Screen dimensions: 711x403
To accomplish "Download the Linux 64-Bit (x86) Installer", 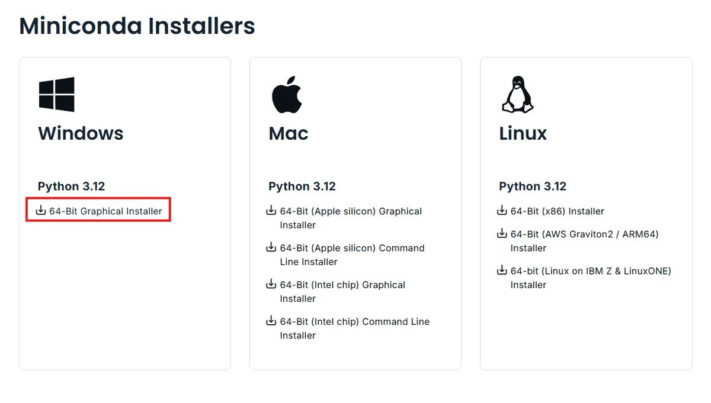I will [558, 211].
